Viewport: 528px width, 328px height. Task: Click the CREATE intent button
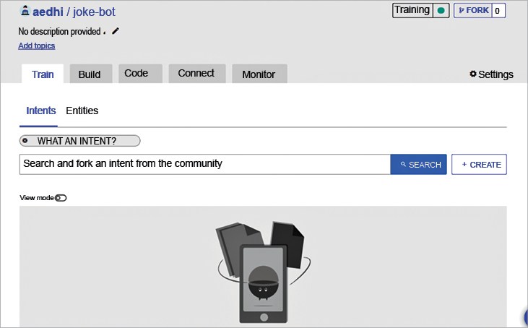point(479,165)
